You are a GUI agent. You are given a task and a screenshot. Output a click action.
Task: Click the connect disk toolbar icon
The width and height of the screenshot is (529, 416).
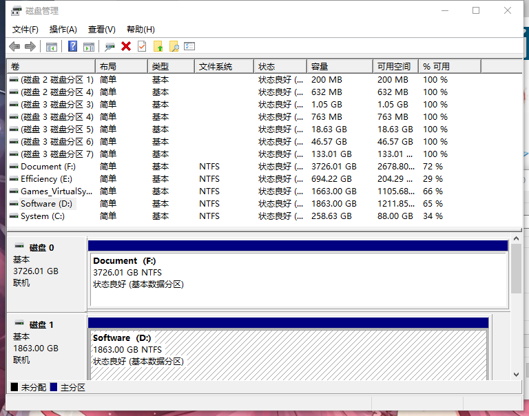(110, 47)
